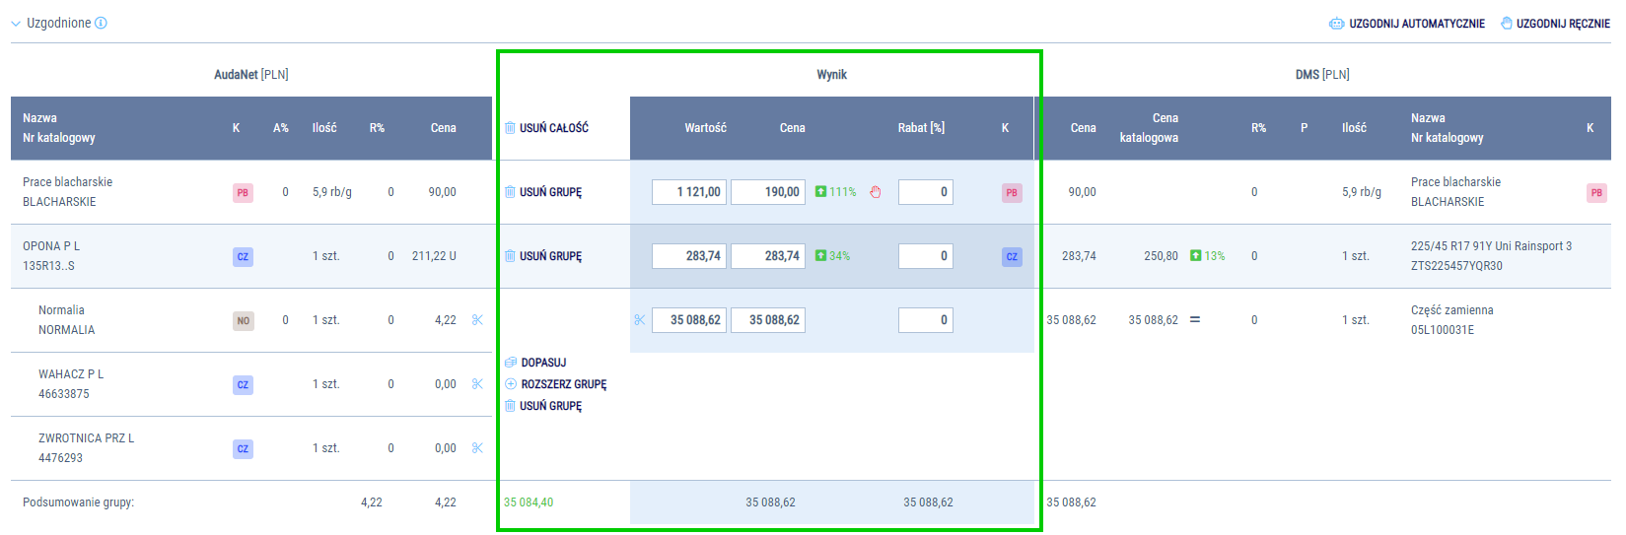Click the Wartość field showing 1 121,00
Image resolution: width=1626 pixels, height=535 pixels.
click(689, 192)
